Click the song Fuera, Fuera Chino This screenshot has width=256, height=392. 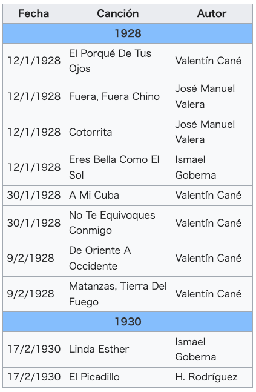click(118, 97)
